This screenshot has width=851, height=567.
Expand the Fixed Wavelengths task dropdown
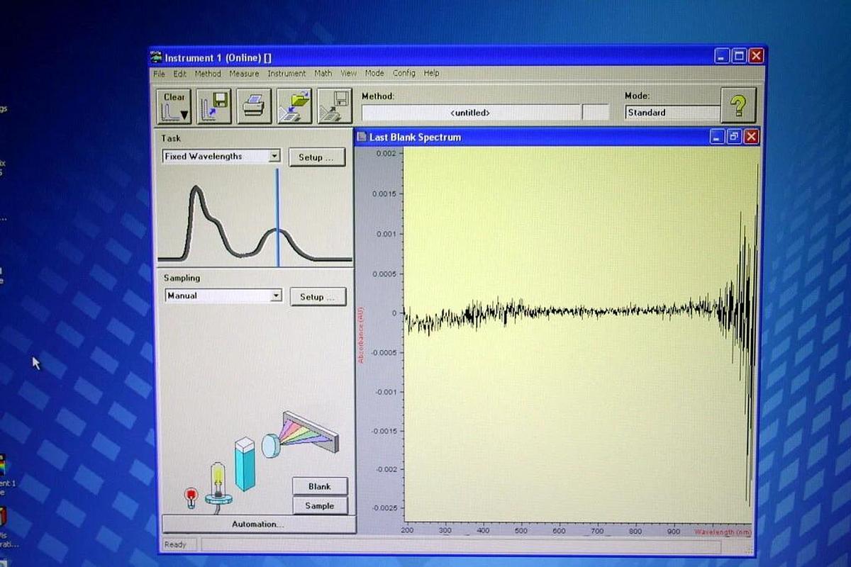tap(274, 157)
